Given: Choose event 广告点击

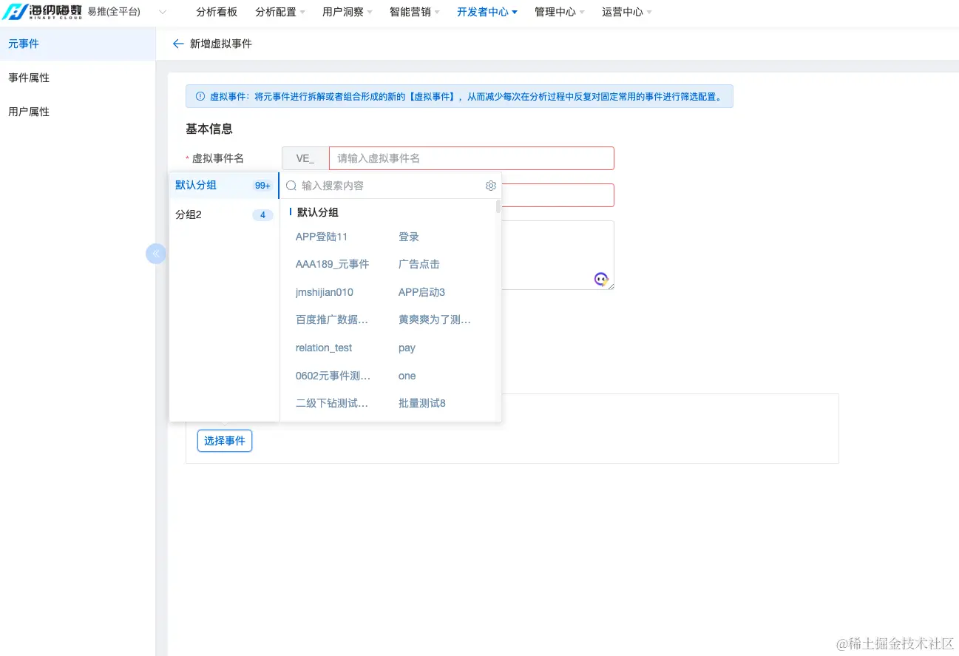Looking at the screenshot, I should 419,264.
